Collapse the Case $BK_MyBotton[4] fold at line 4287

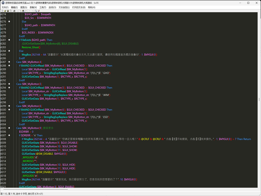[9, 62]
